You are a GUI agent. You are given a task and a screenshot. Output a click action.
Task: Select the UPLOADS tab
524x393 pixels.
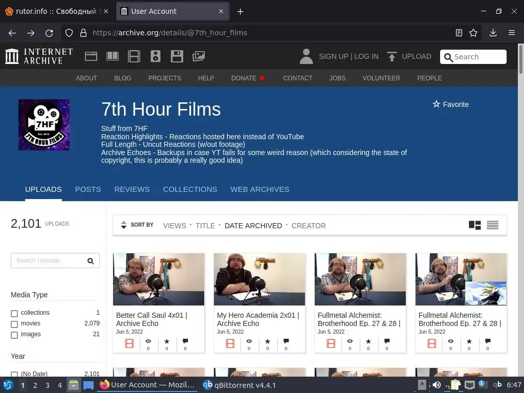pyautogui.click(x=43, y=189)
